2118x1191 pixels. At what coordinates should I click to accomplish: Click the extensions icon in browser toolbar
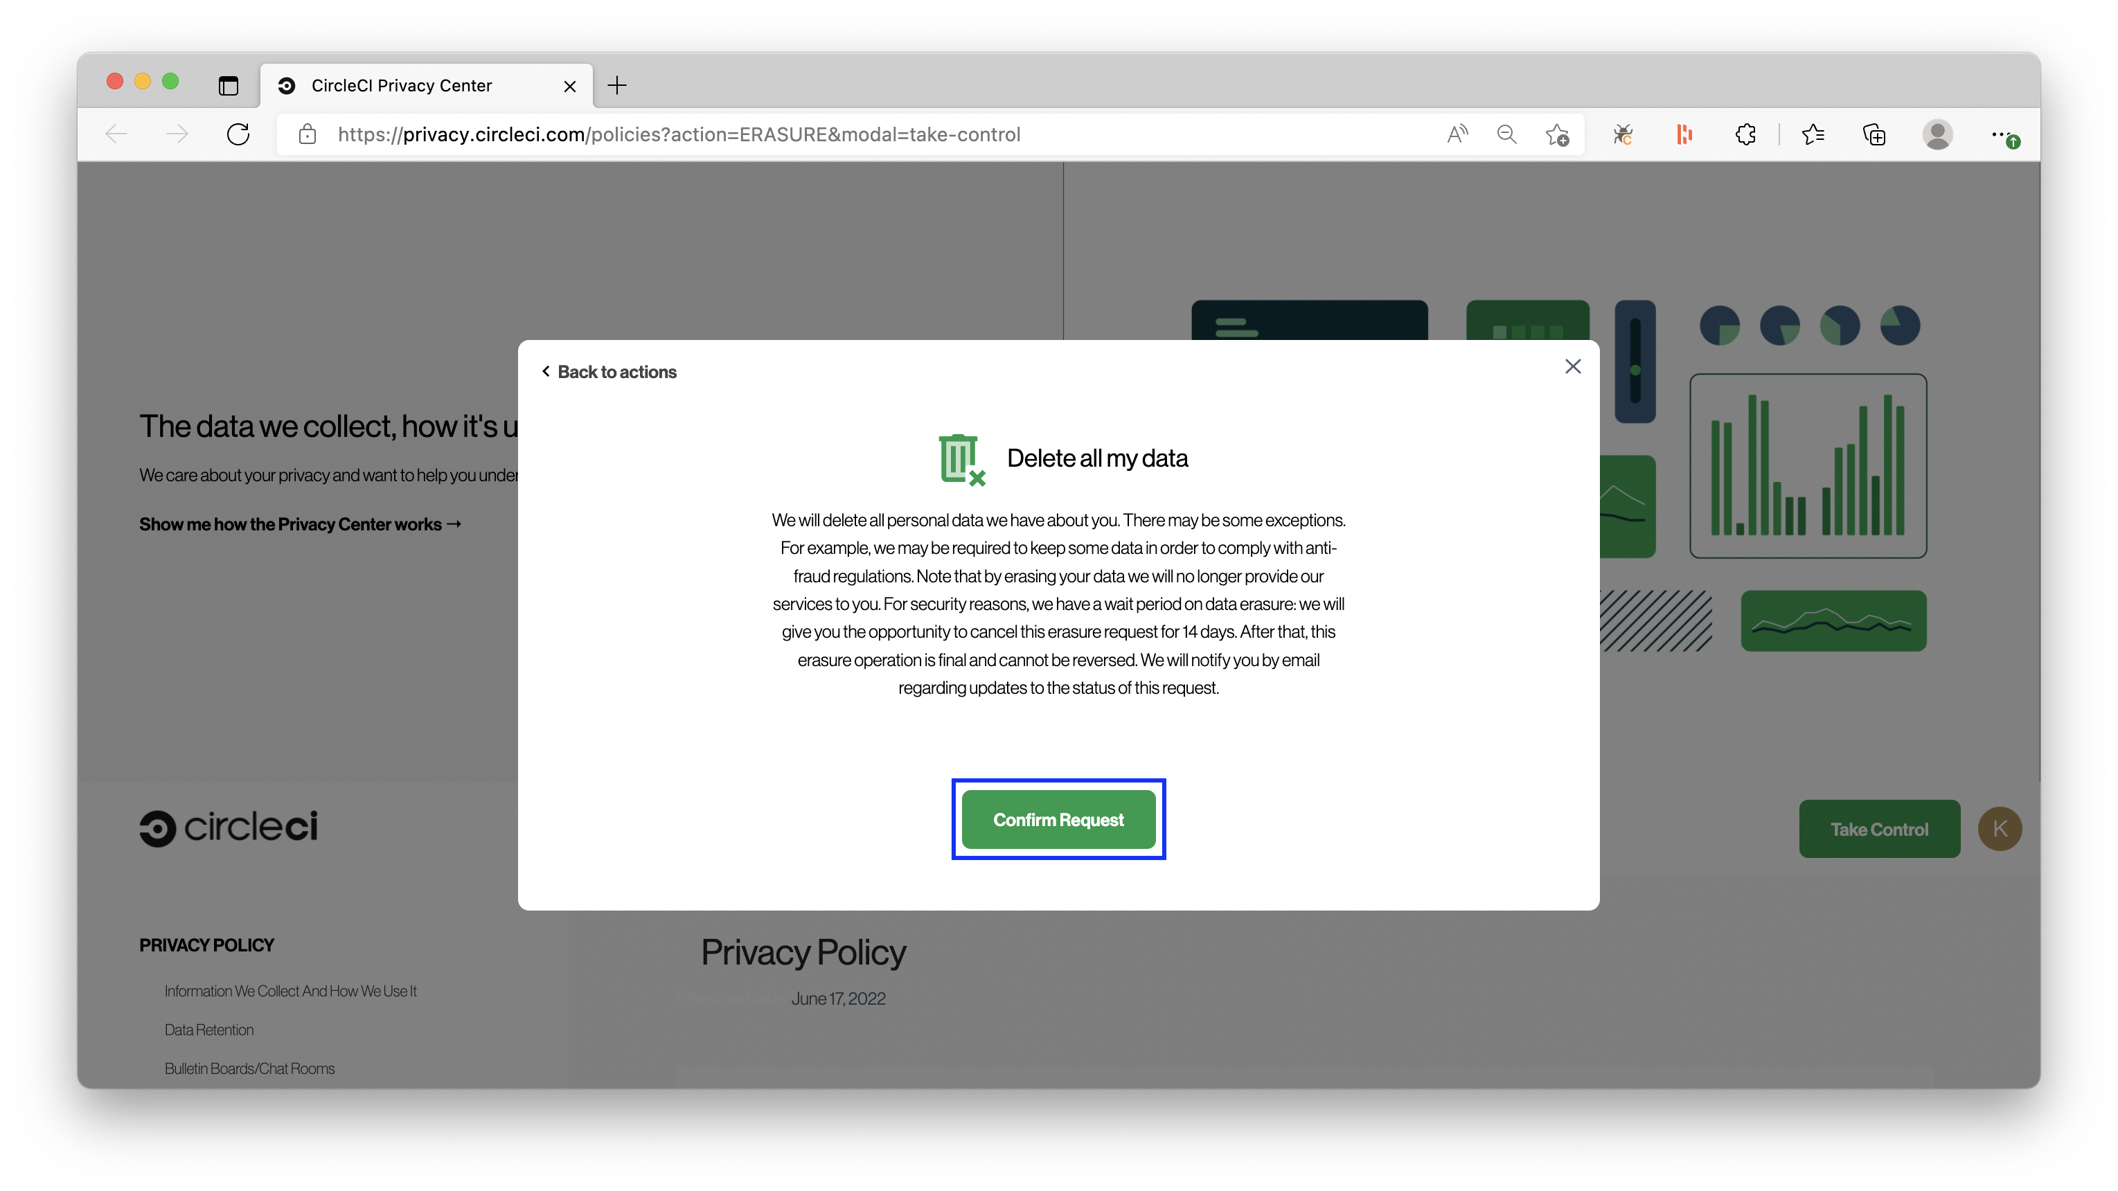pos(1744,134)
